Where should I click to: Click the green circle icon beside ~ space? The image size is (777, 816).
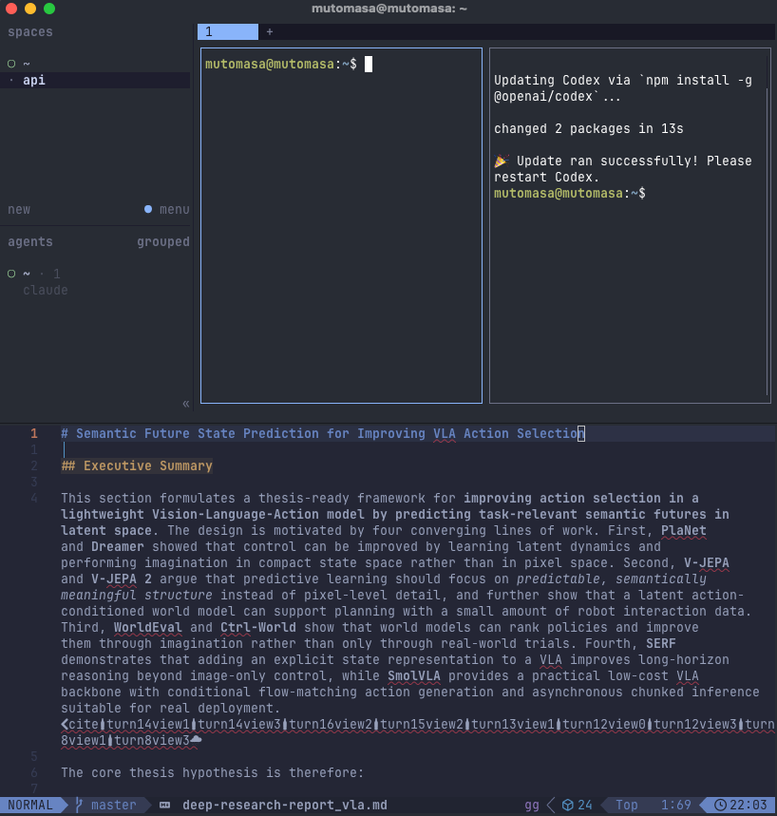pos(11,64)
